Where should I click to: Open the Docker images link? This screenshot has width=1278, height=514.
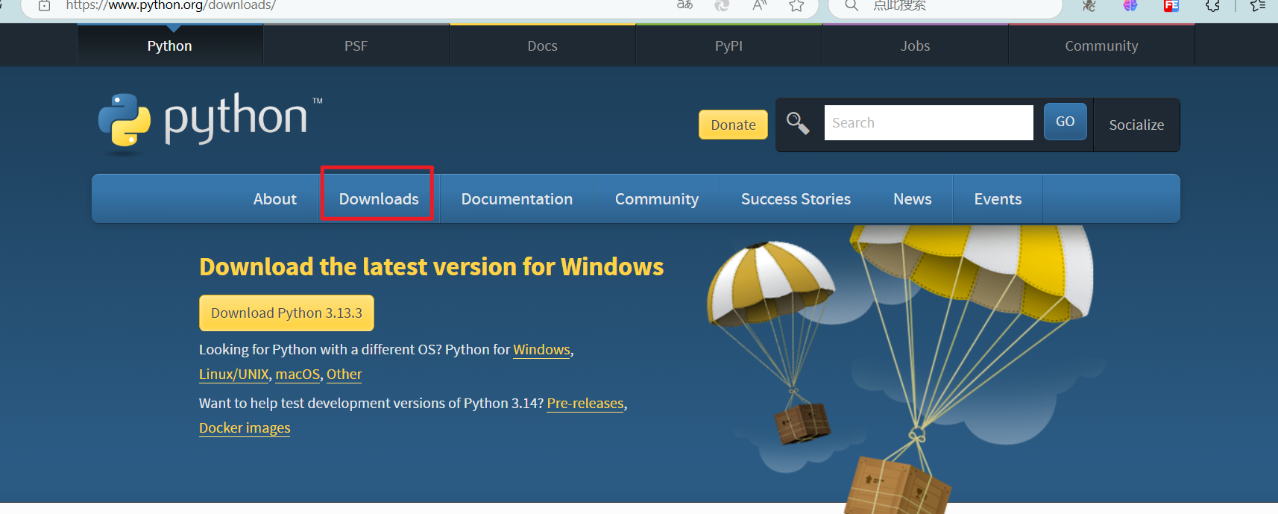click(245, 428)
